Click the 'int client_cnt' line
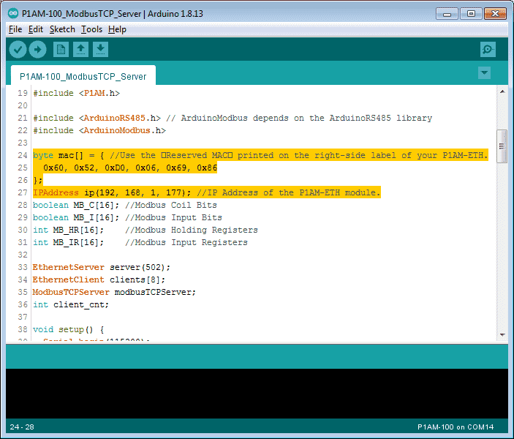 click(71, 305)
